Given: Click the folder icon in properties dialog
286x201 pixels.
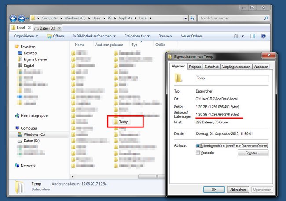Looking at the screenshot, I should point(178,78).
